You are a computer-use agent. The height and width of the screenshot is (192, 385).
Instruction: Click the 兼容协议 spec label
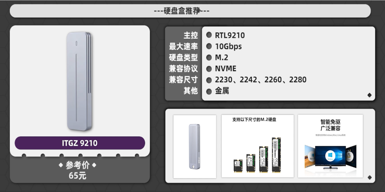click(184, 69)
